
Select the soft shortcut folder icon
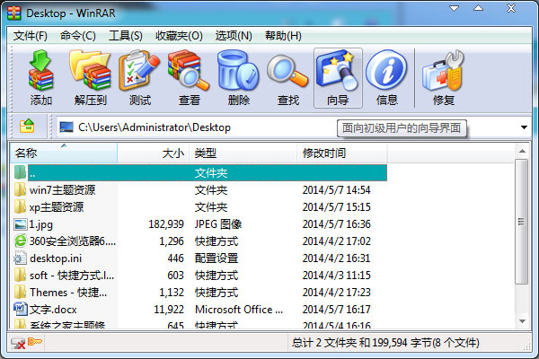tap(21, 276)
